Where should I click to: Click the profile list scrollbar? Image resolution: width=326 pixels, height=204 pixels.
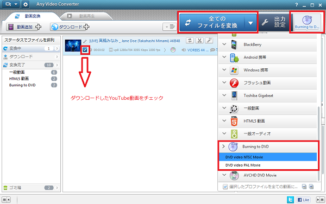pos(318,143)
